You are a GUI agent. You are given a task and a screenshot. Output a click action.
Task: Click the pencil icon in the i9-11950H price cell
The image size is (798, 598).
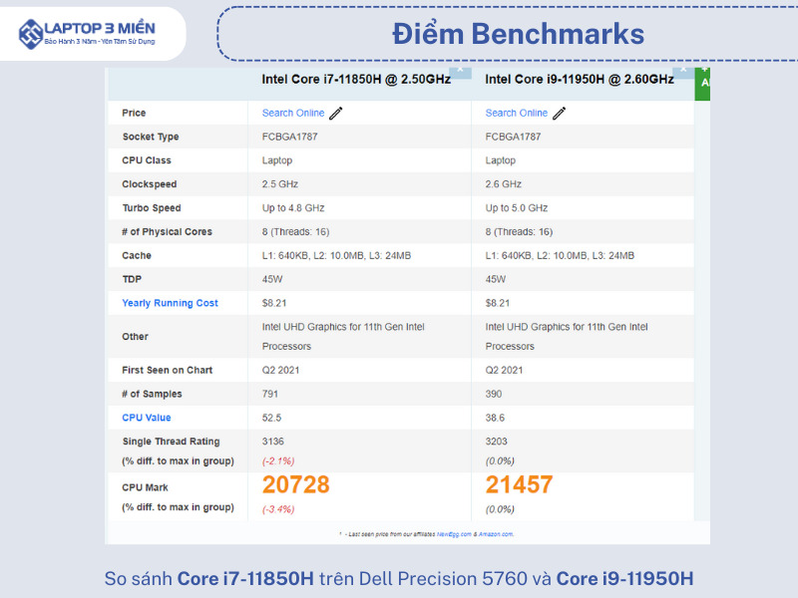(560, 113)
